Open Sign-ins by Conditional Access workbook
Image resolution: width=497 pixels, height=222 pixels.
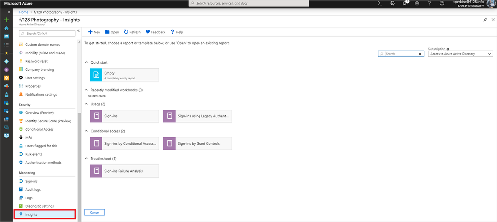(x=124, y=143)
